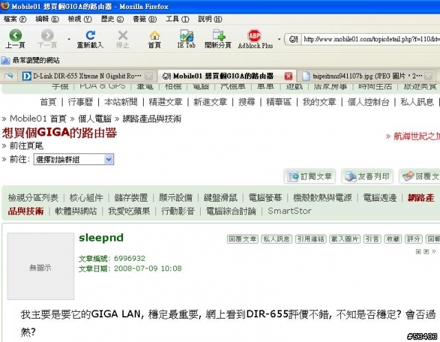Screen dimensions: 440x342
Task: Open the 說明 (H) menu
Action: click(210, 19)
